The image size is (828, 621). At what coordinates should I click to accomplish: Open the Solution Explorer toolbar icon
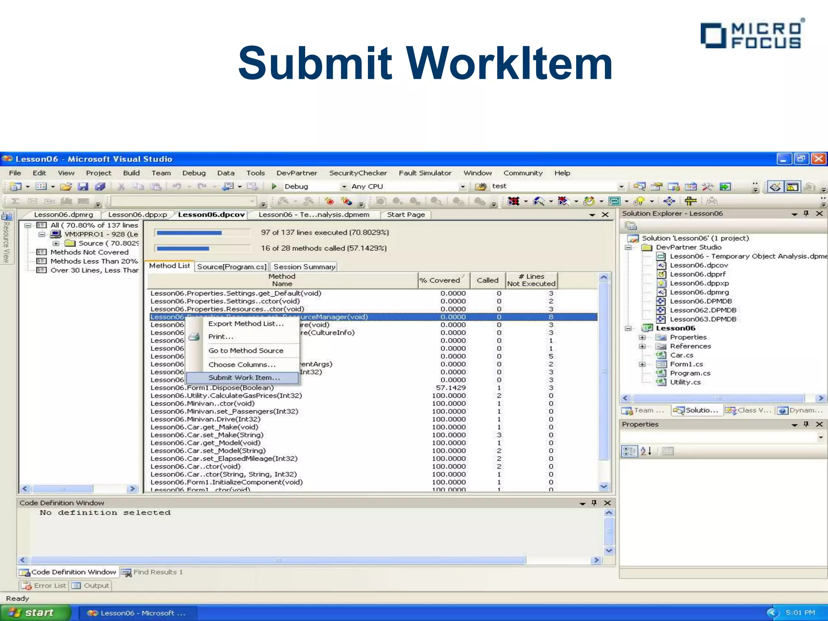(640, 186)
